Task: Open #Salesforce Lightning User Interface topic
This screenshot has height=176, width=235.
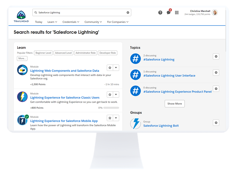Action: (169, 76)
